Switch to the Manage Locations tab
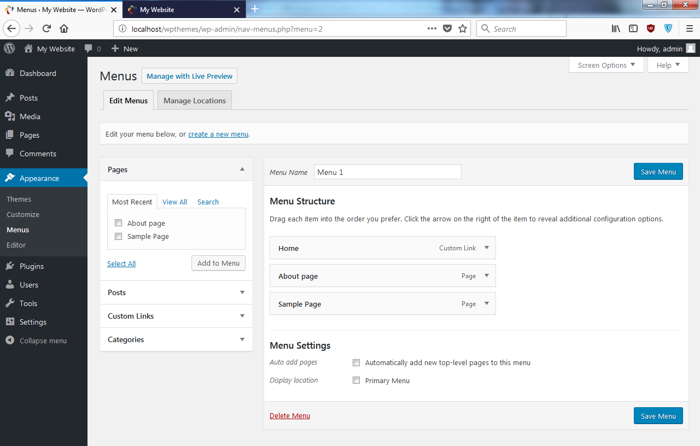The image size is (700, 446). [195, 101]
